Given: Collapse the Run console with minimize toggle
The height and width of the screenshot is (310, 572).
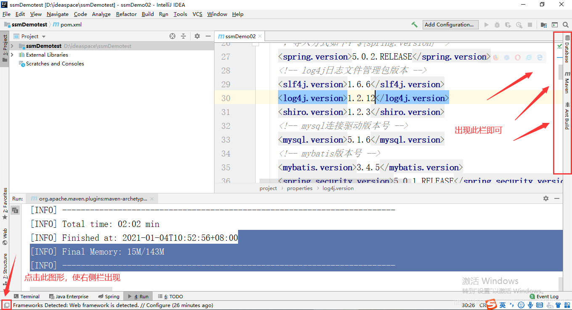Looking at the screenshot, I should 557,198.
